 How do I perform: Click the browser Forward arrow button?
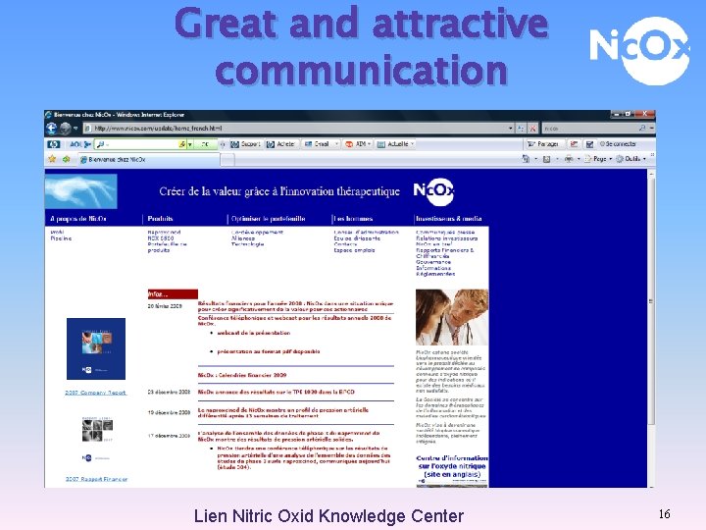(66, 129)
